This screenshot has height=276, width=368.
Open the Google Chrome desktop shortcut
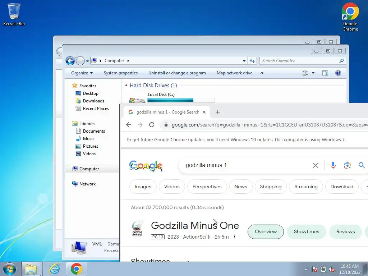350,17
